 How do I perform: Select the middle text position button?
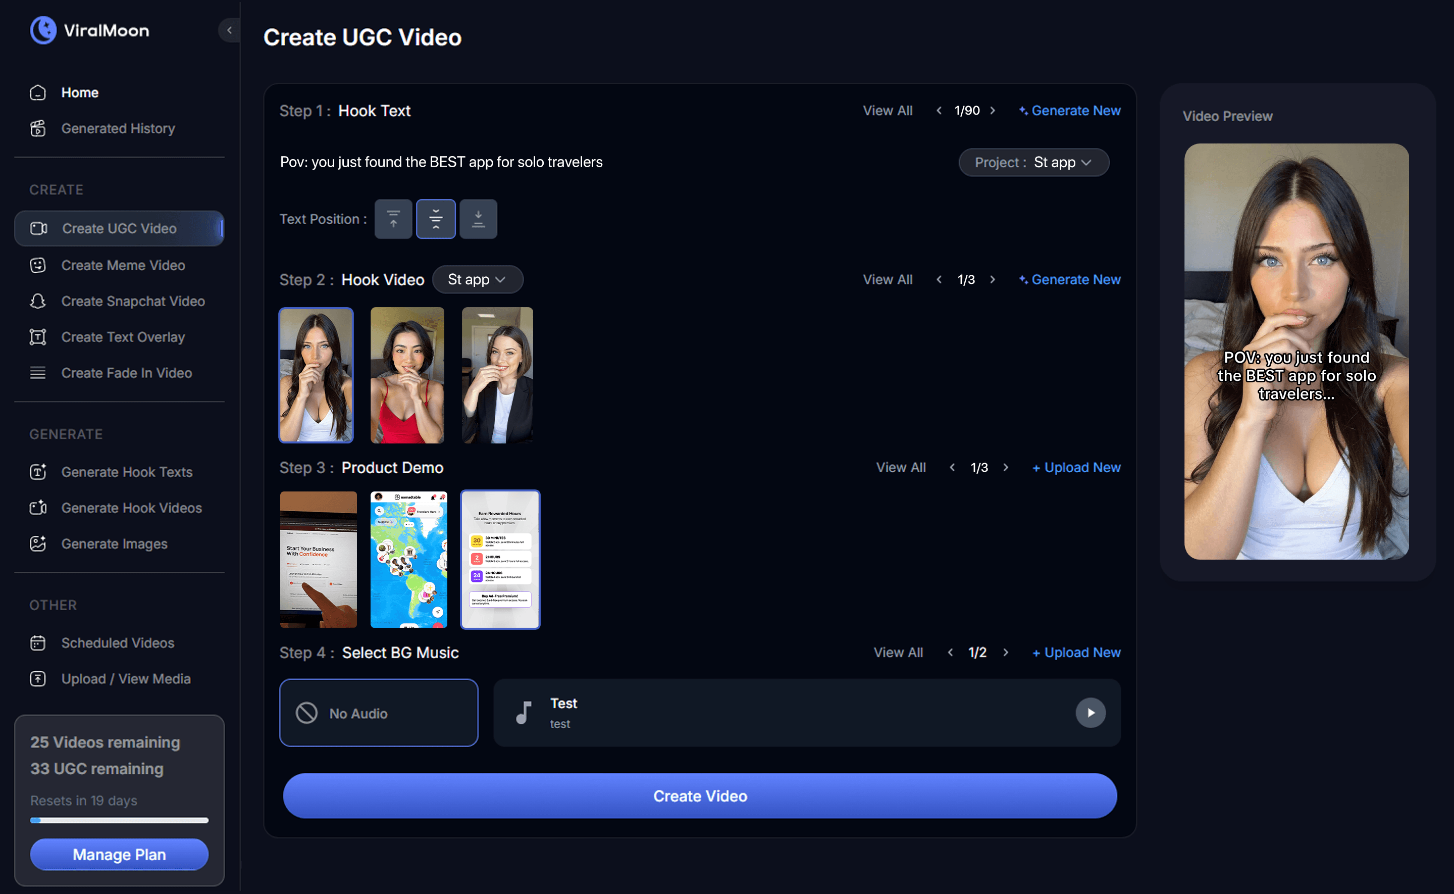pyautogui.click(x=435, y=219)
